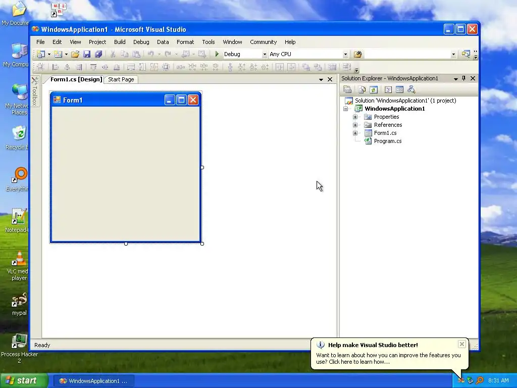Open the Any CPU platform dropdown

[345, 54]
